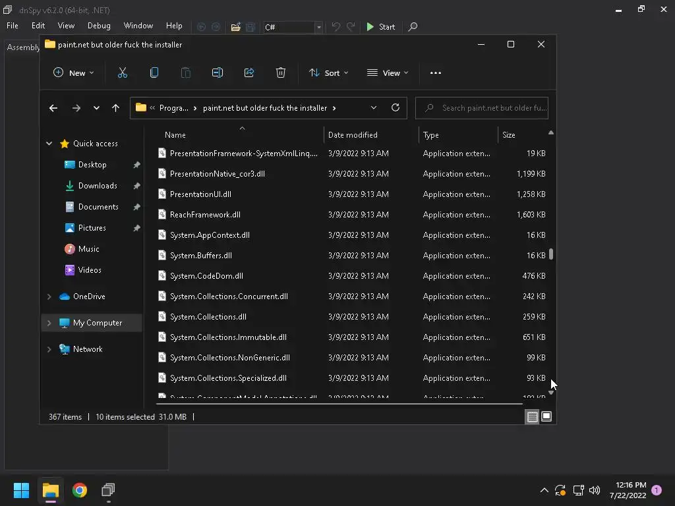The image size is (675, 506).
Task: Select the file ReachFramework.dll
Action: pyautogui.click(x=205, y=215)
